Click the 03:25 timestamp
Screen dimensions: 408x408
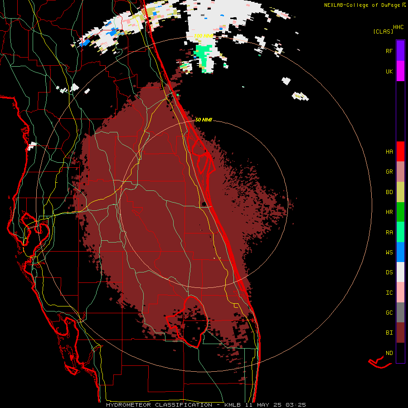point(296,405)
